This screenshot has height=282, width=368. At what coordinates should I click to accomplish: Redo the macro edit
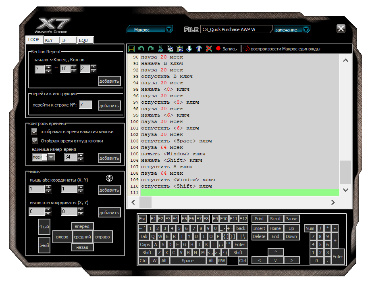tap(151, 49)
